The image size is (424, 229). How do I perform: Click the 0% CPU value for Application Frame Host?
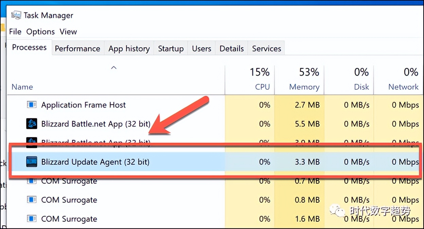(x=265, y=105)
